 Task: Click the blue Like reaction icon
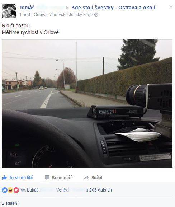coord(5,190)
